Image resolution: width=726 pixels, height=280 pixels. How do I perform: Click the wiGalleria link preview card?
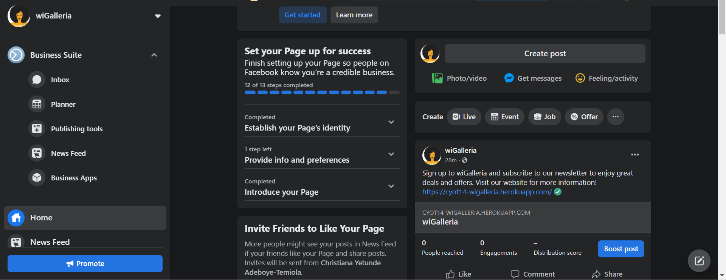(x=533, y=217)
